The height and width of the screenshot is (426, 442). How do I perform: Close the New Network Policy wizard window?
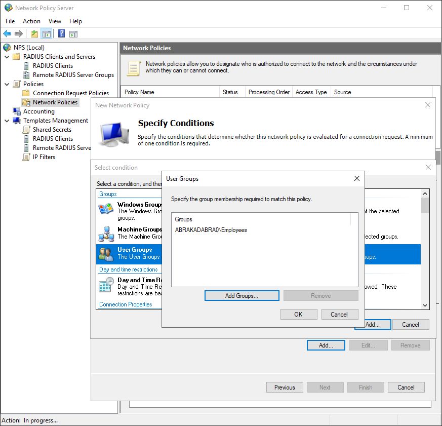click(x=428, y=105)
